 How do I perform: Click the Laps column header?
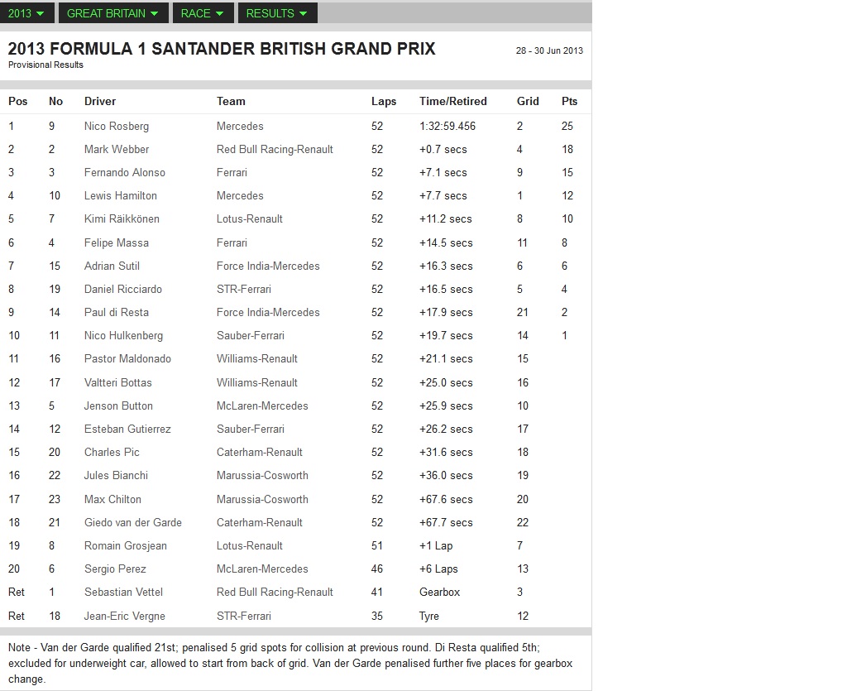pos(384,102)
